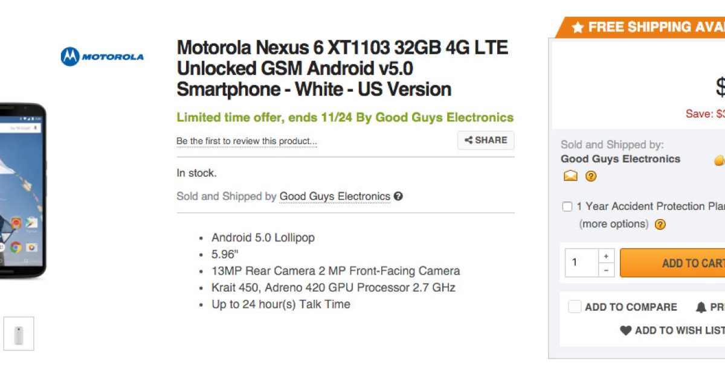
Task: Click the Motorola brand logo
Action: tap(102, 57)
